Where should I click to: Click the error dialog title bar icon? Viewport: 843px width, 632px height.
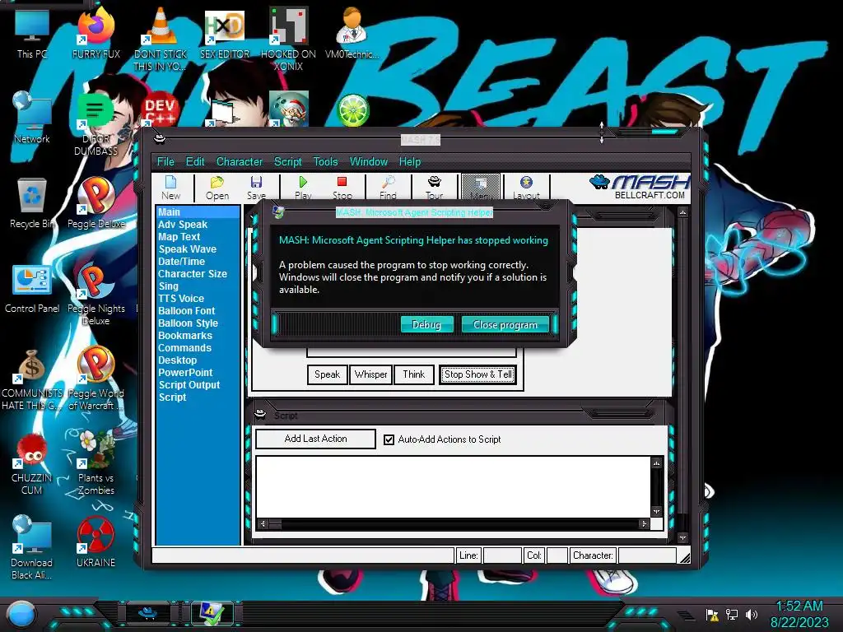(x=278, y=211)
